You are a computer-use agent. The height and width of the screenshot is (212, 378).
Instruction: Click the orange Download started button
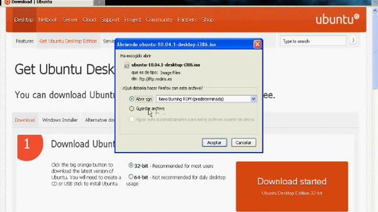[292, 186]
